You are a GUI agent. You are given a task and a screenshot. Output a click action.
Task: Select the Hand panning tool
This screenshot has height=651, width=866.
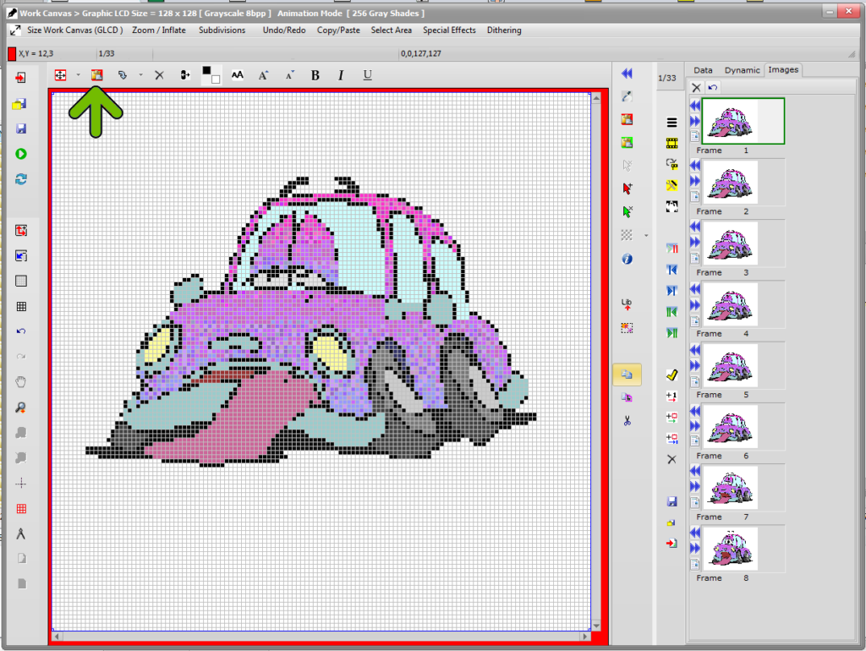(19, 381)
